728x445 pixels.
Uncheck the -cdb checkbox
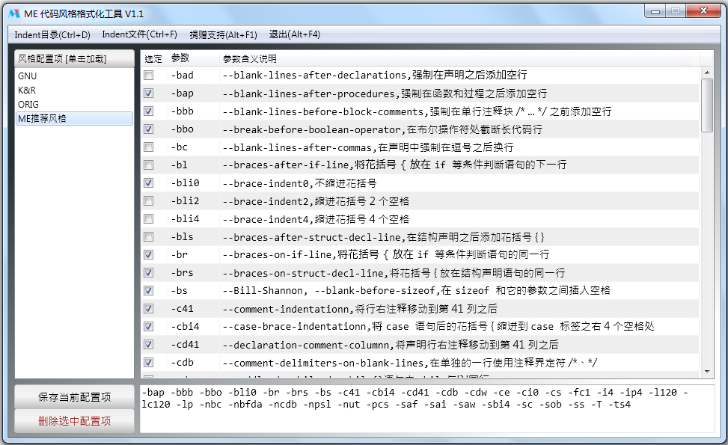(149, 363)
